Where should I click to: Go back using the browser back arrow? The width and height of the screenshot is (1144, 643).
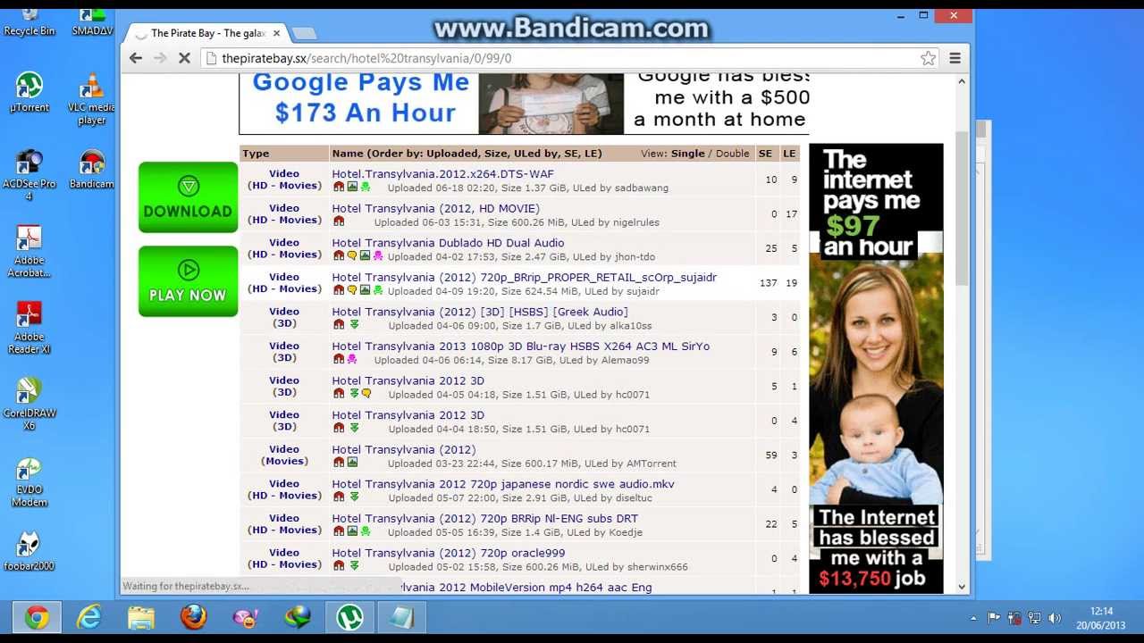[x=136, y=58]
